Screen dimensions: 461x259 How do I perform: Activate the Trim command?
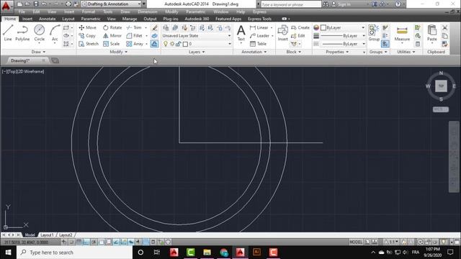point(134,27)
